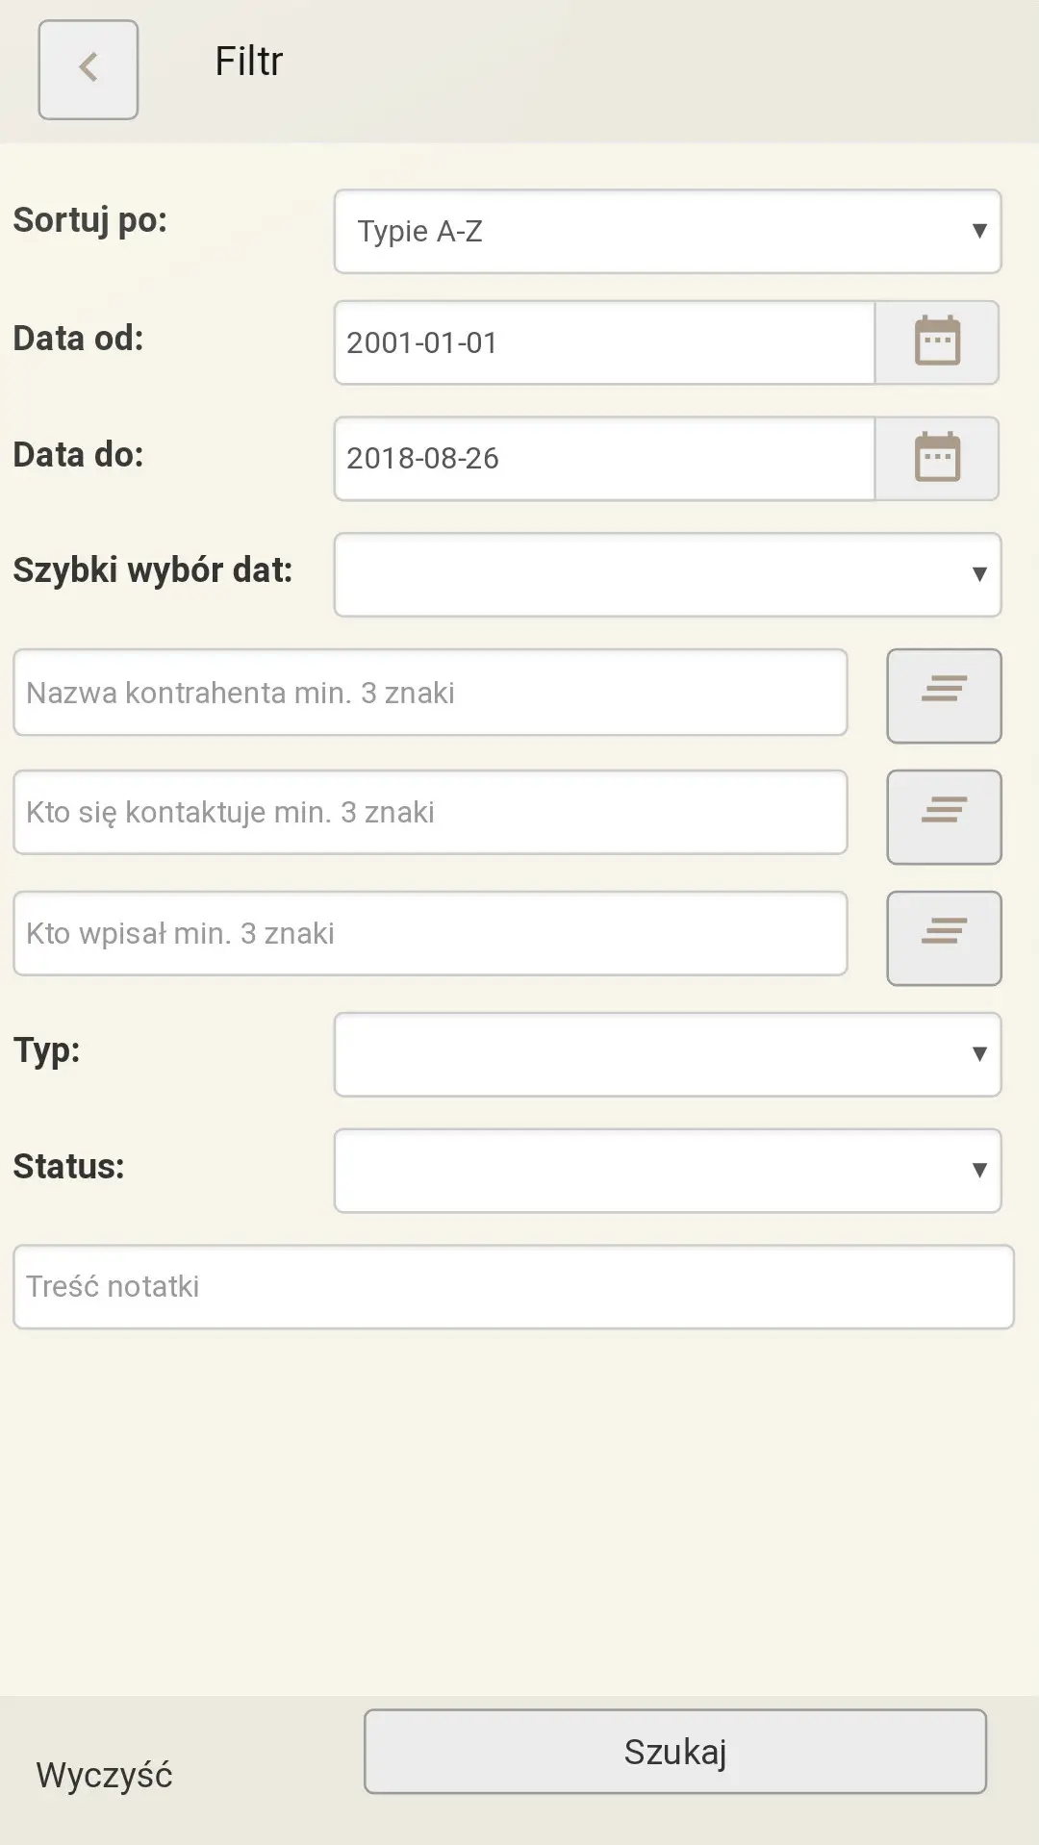Expand the Typ dropdown
Viewport: 1039px width, 1845px height.
click(667, 1054)
